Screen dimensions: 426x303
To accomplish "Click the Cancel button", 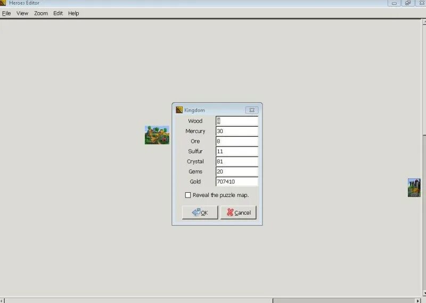I will 238,212.
